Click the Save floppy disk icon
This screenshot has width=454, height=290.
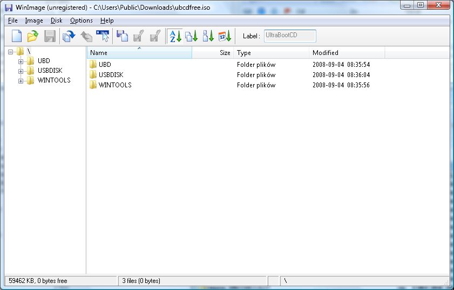50,36
